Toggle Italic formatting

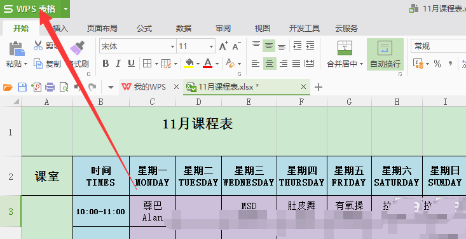point(118,64)
